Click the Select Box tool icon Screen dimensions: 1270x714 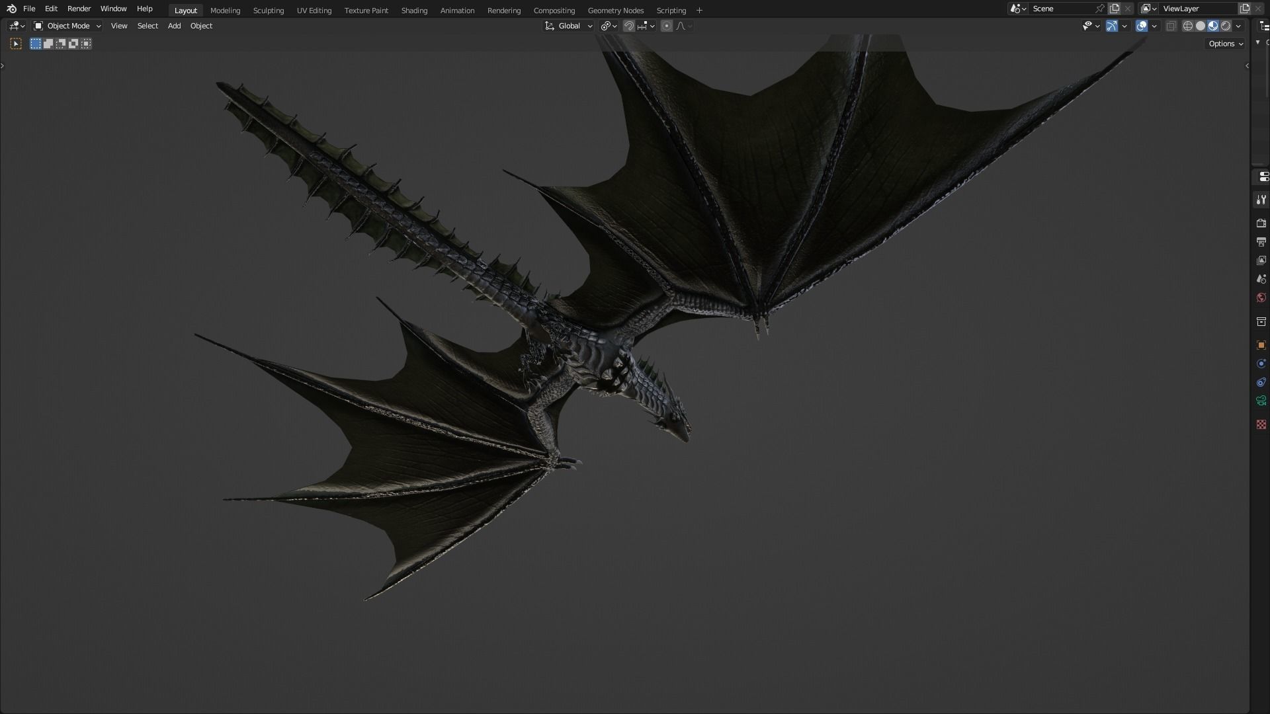coord(16,44)
